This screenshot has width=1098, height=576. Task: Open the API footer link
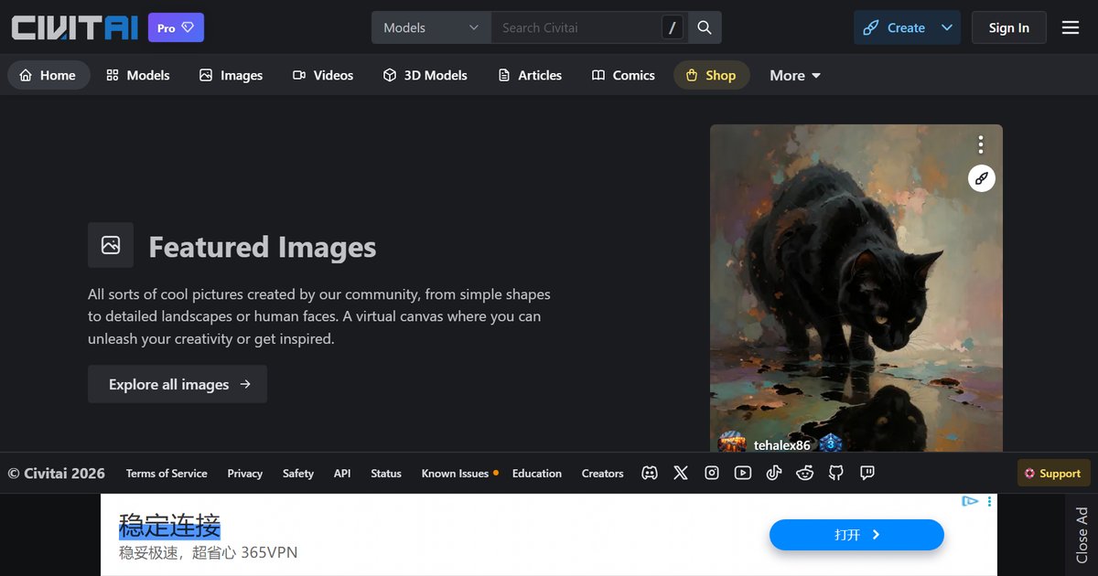click(342, 473)
